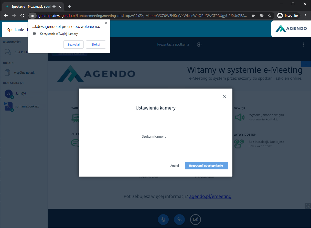
Task: Open Wspólne notatki shared notes
Action: click(x=24, y=73)
